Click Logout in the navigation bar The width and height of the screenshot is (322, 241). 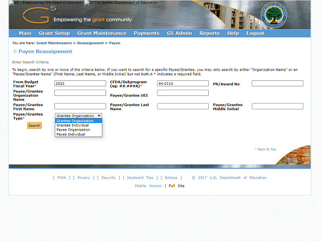click(x=255, y=34)
